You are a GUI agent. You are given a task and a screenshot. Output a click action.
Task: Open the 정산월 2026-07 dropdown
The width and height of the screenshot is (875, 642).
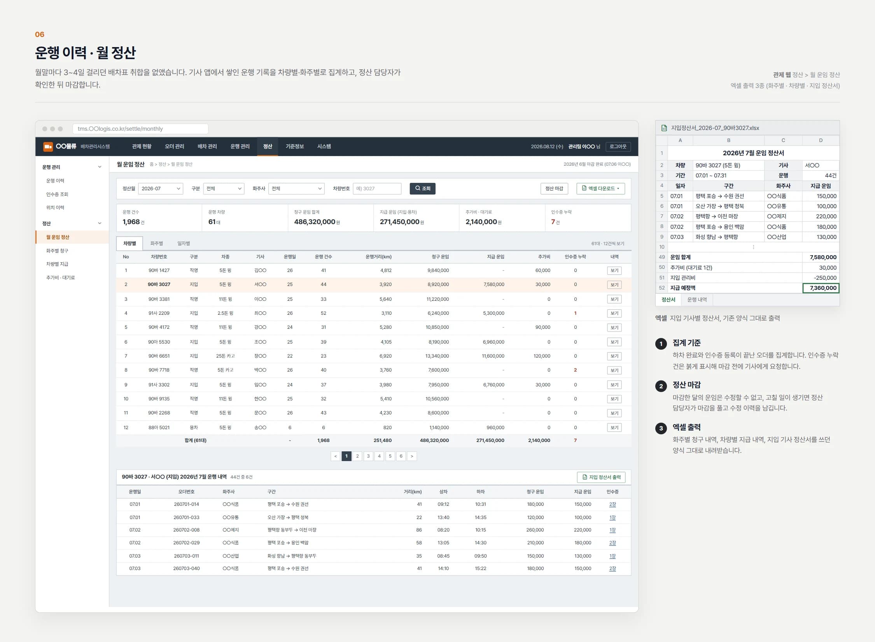pos(161,189)
